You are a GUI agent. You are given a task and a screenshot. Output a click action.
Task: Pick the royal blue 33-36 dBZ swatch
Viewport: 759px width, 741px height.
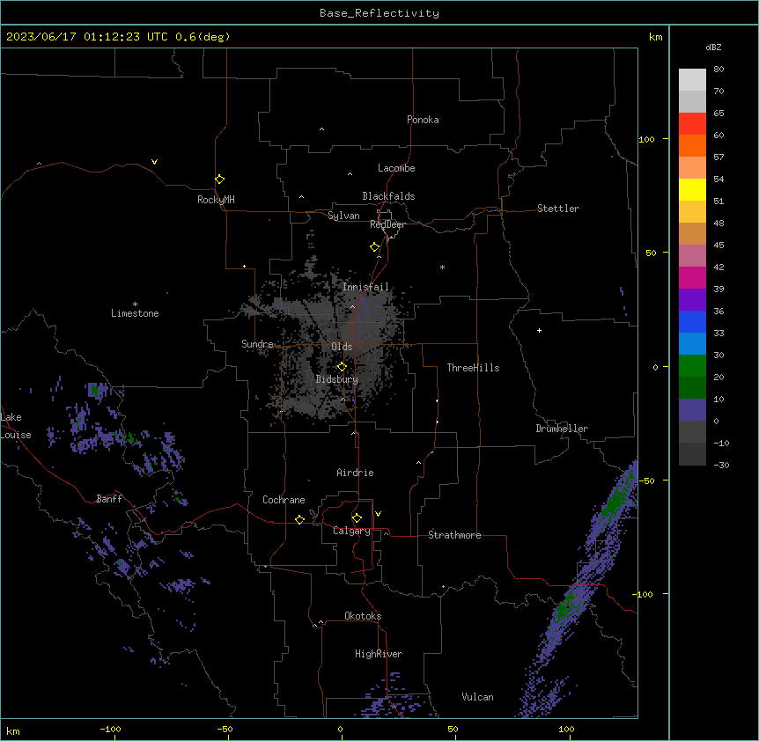692,321
